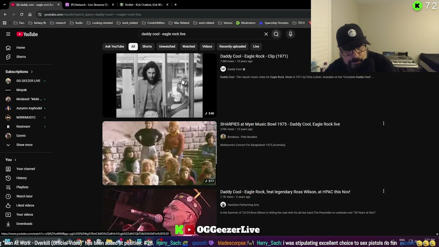Open the browser home page button

pos(30,14)
